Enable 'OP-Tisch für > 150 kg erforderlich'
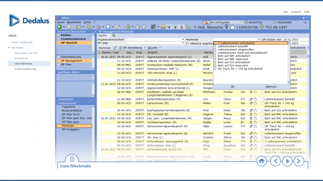This screenshot has height=181, width=323. click(x=215, y=68)
